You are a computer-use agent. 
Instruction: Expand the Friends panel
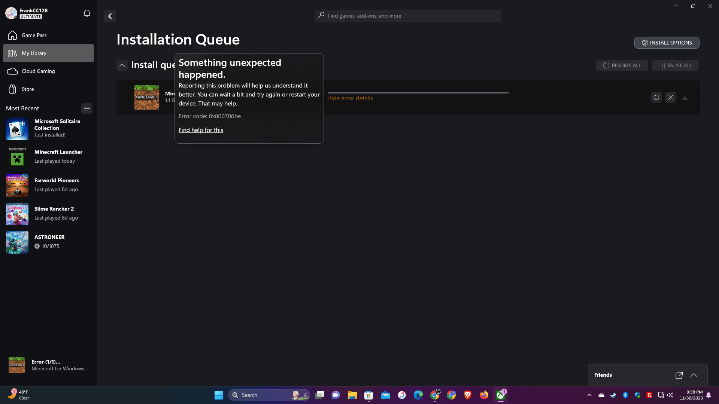click(694, 375)
